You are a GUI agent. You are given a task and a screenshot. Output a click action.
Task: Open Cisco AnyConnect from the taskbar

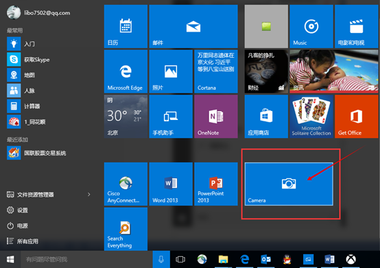point(202,259)
